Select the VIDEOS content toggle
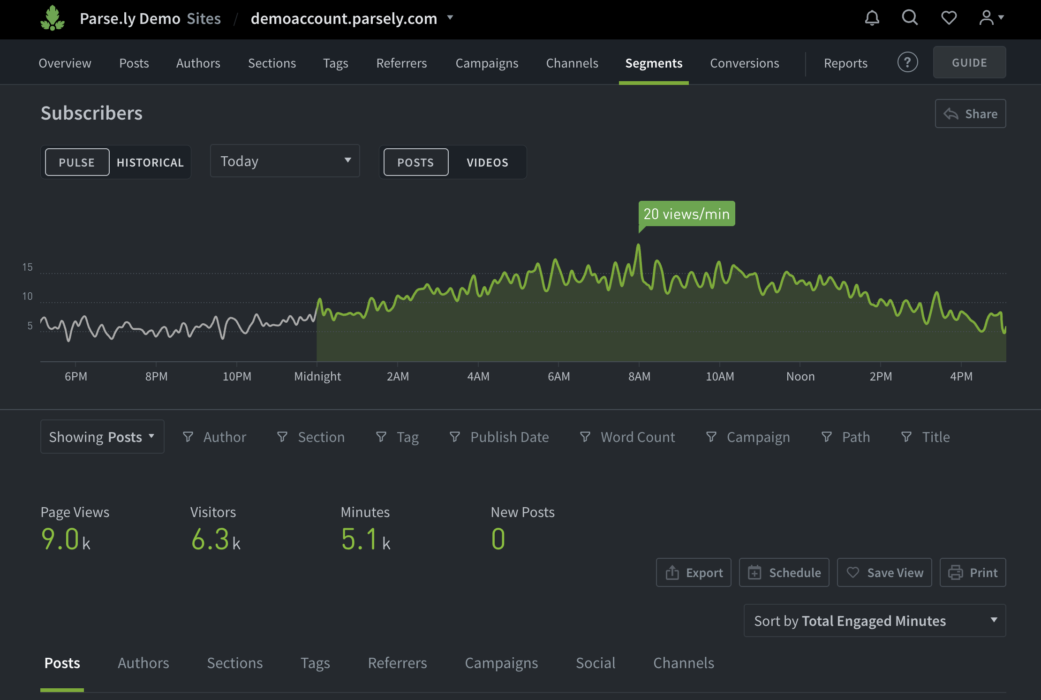The height and width of the screenshot is (700, 1041). pyautogui.click(x=487, y=162)
